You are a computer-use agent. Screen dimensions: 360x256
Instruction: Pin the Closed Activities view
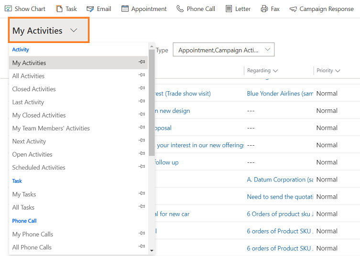(x=142, y=88)
